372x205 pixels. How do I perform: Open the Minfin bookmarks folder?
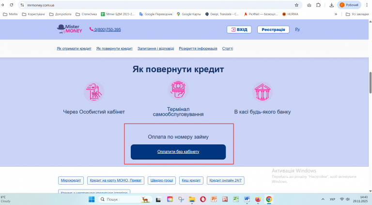(10, 14)
